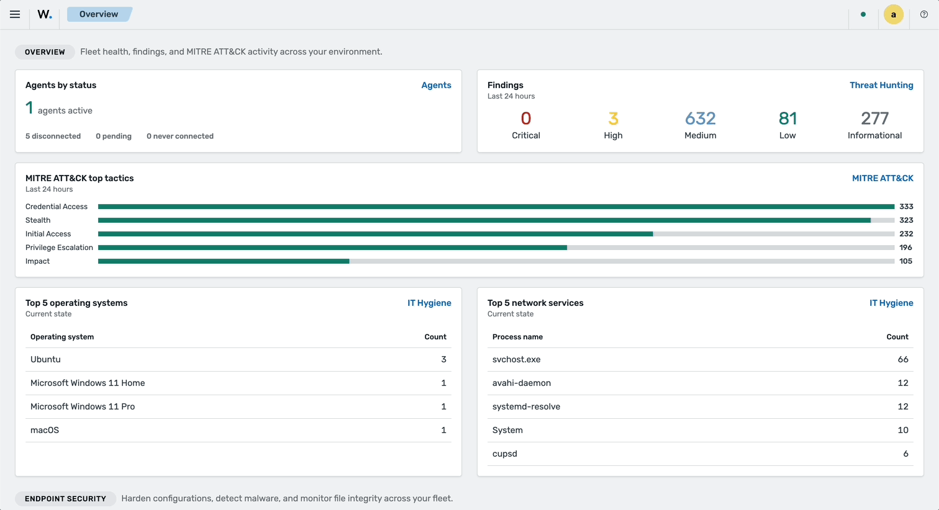Click the Initial Access label
The image size is (939, 510).
[48, 234]
